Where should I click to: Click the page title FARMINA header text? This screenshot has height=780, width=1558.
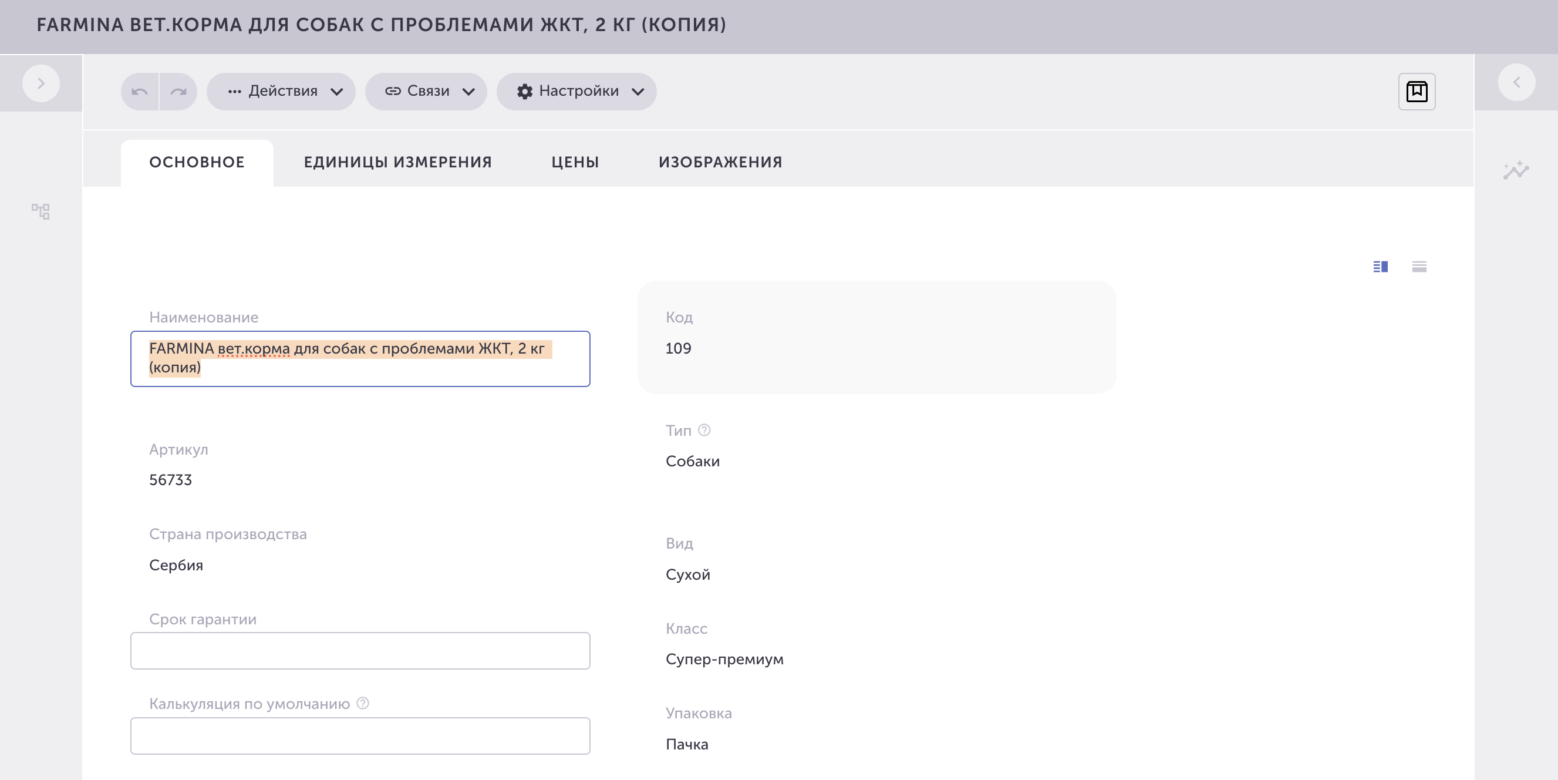(381, 25)
